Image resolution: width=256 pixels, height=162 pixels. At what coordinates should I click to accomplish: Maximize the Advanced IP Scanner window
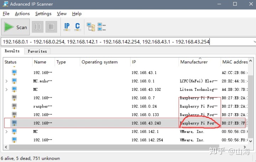[x=235, y=4]
